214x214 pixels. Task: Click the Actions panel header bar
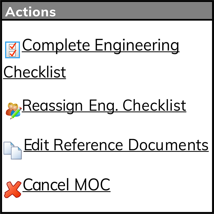(x=107, y=11)
